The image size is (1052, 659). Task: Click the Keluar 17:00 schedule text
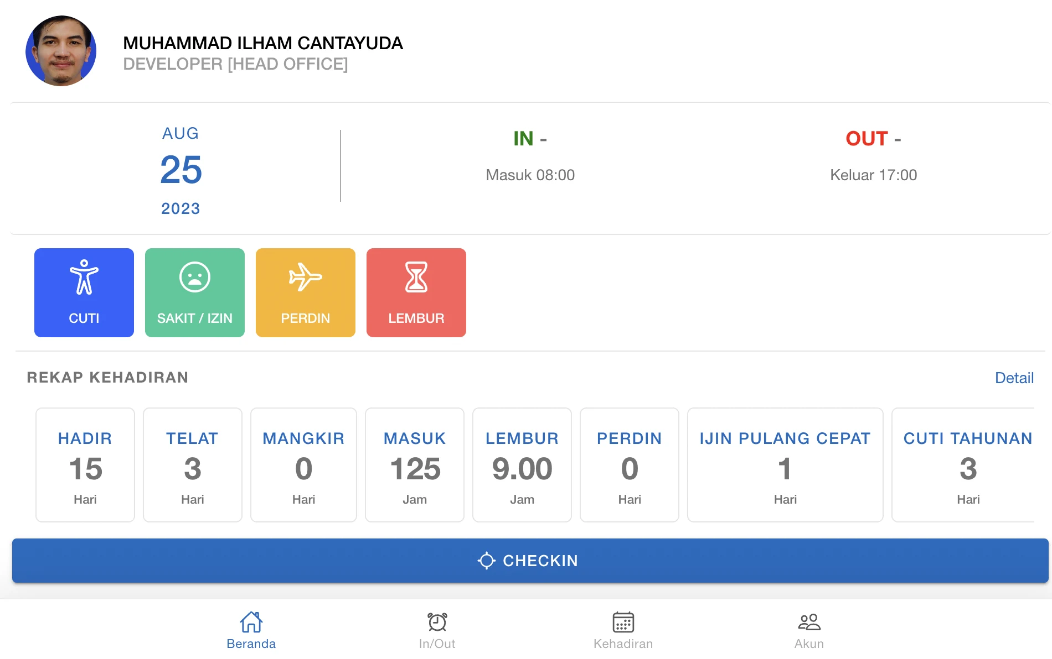(873, 175)
